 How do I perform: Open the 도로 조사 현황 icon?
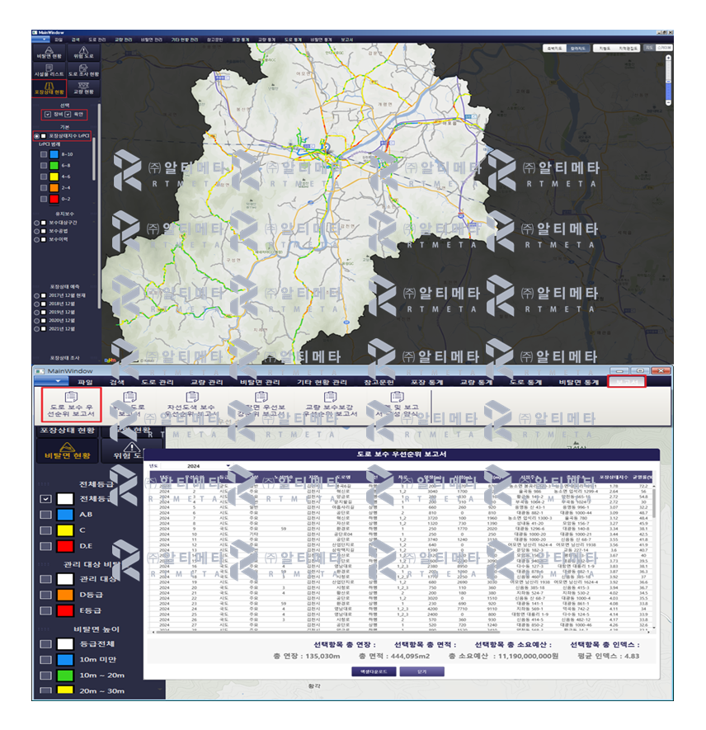click(x=82, y=70)
